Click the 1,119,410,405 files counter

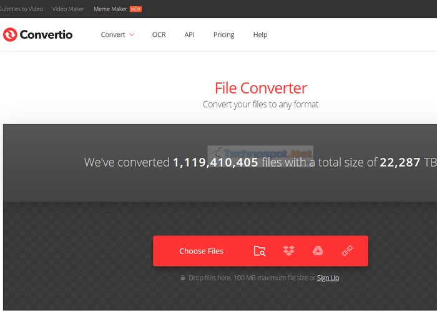(x=215, y=162)
